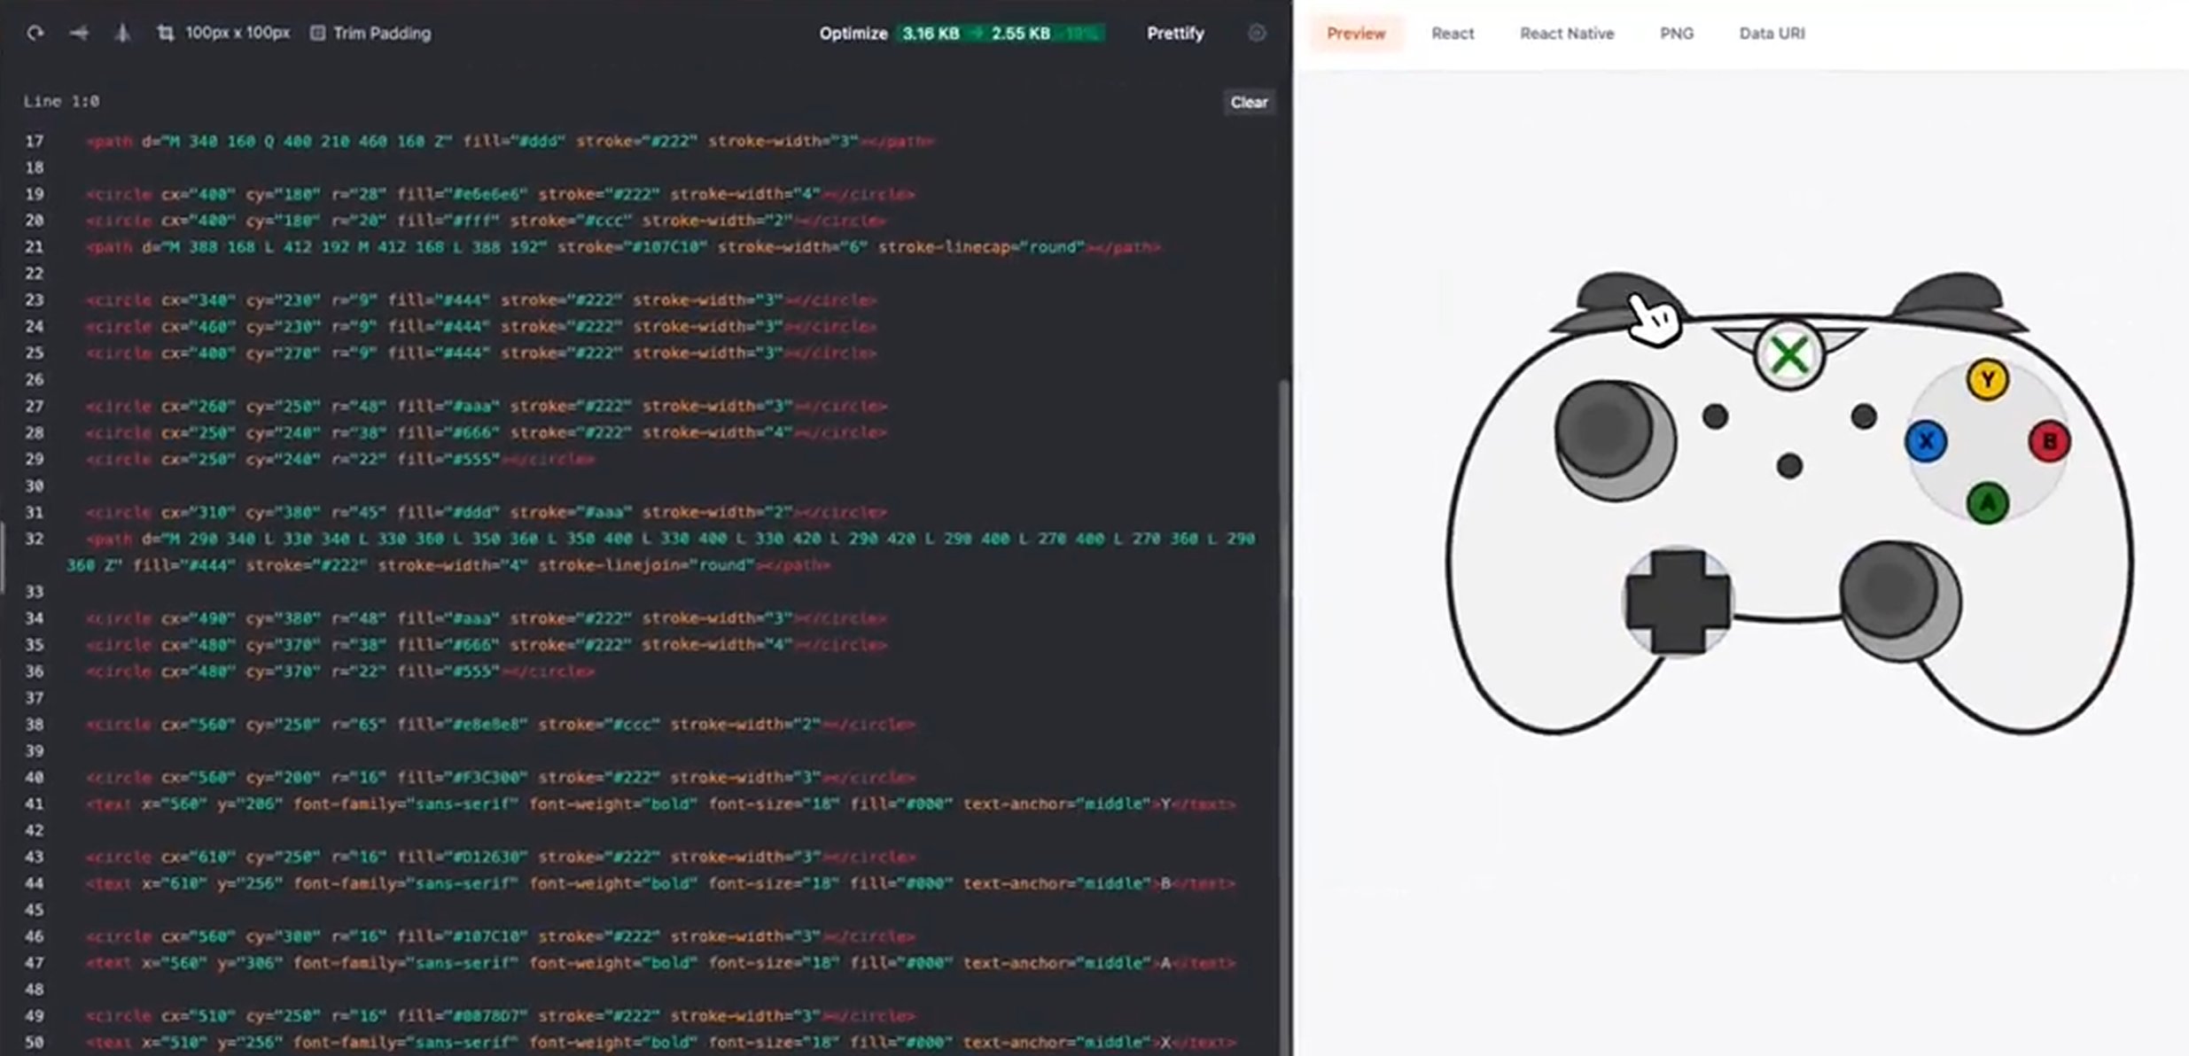2189x1056 pixels.
Task: Clear the editor with the Clear button
Action: [x=1249, y=102]
